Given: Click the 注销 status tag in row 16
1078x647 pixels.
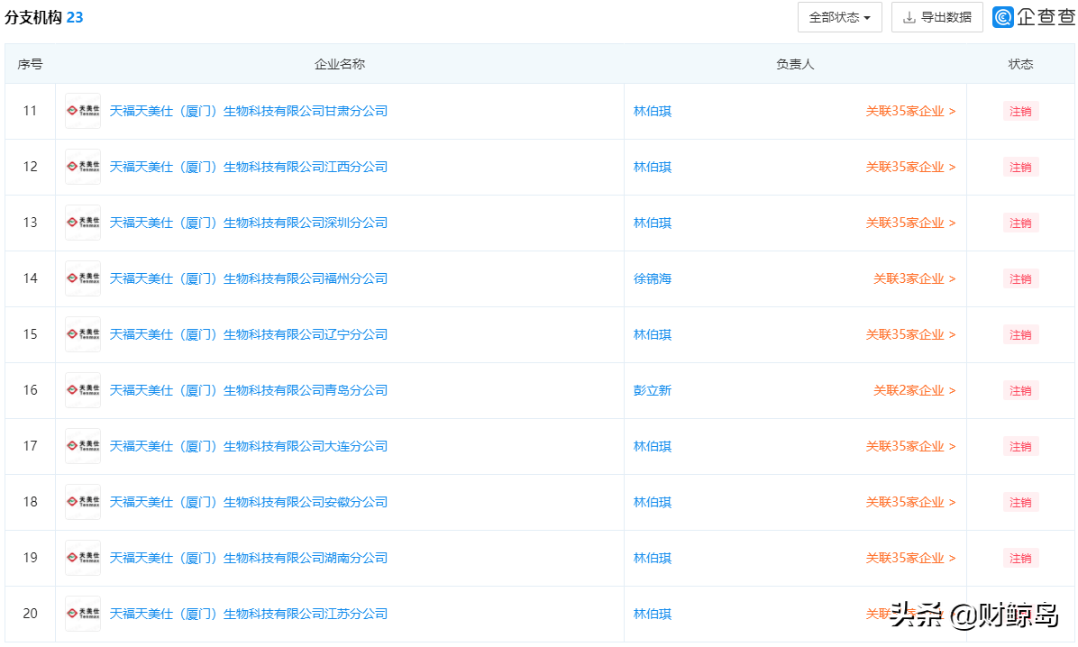Looking at the screenshot, I should coord(1020,390).
